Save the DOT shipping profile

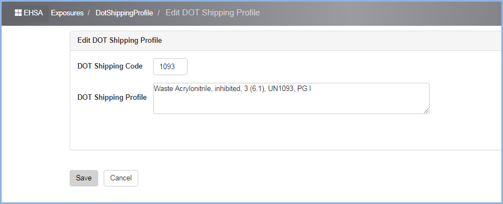point(84,178)
